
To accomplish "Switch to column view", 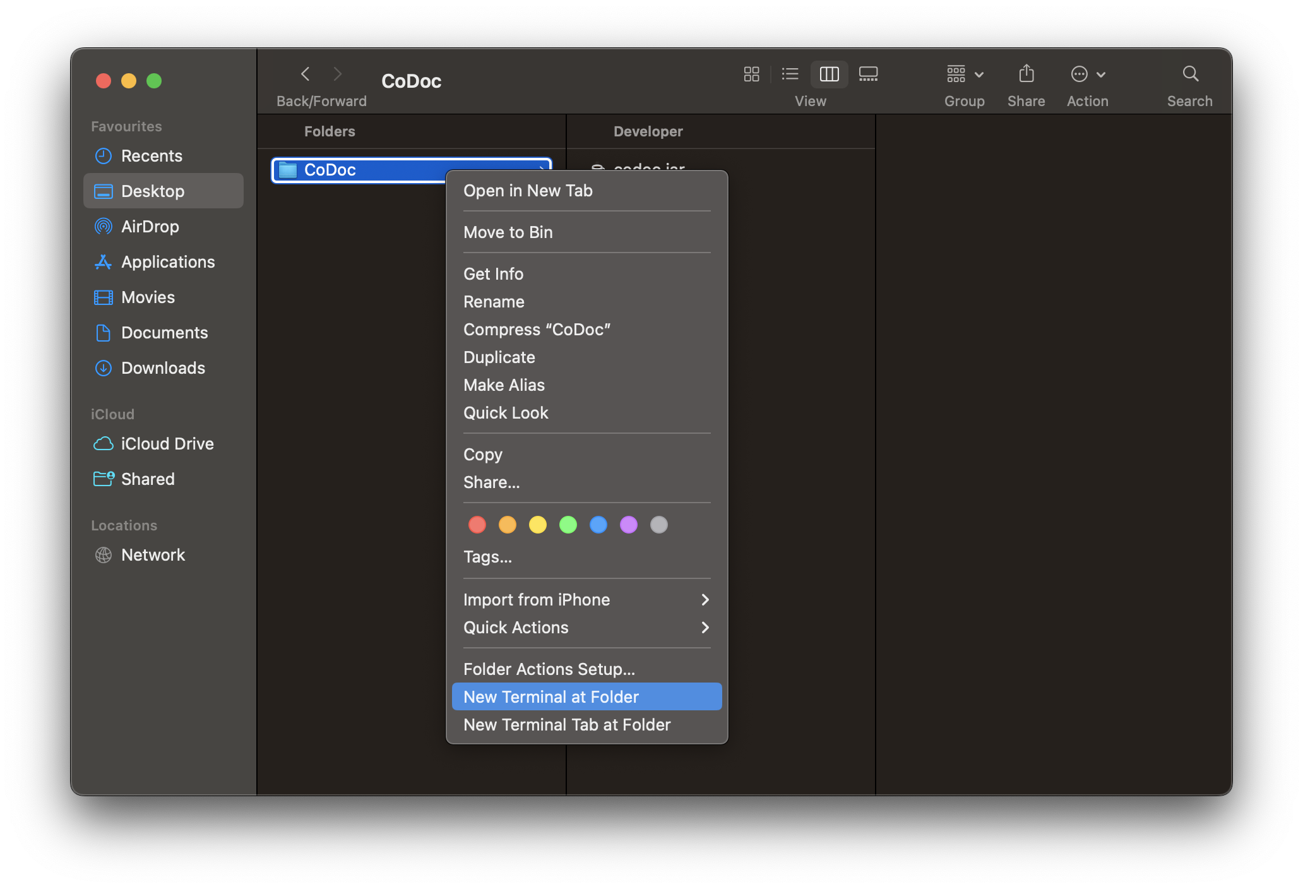I will pos(829,74).
